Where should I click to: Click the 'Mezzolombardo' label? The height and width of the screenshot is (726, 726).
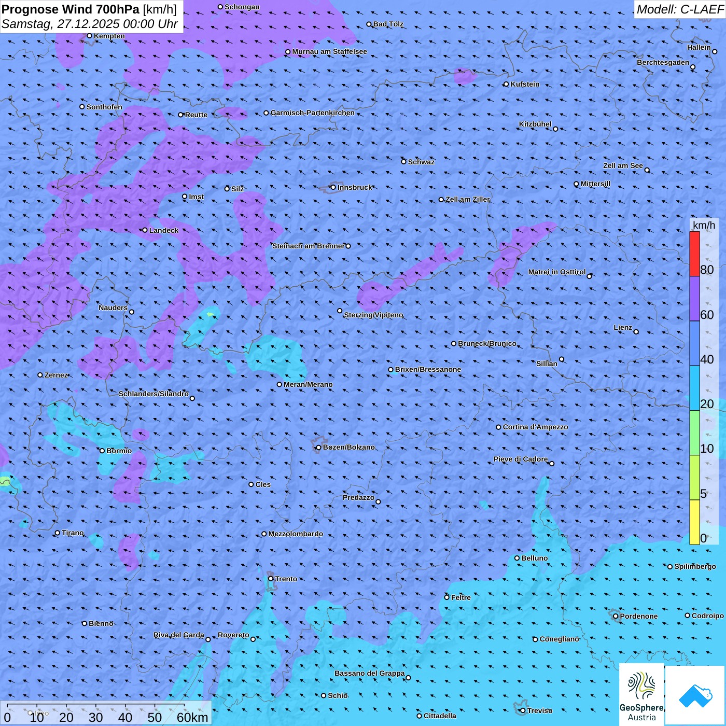point(296,534)
